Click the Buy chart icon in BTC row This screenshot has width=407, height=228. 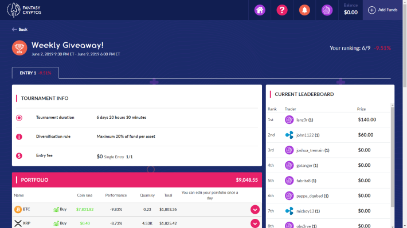point(56,209)
